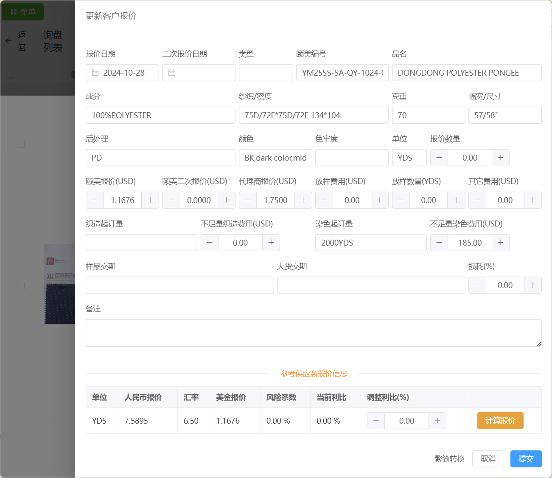This screenshot has height=478, width=552.
Task: Click calendar icon in 报价日期 field
Action: click(95, 73)
